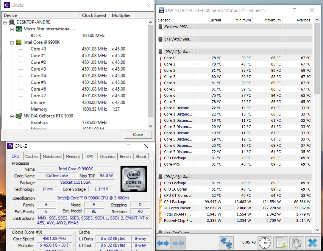This screenshot has width=323, height=251.
Task: Click the Core 0 thermometer icon in HWiNFO
Action: pos(160,58)
